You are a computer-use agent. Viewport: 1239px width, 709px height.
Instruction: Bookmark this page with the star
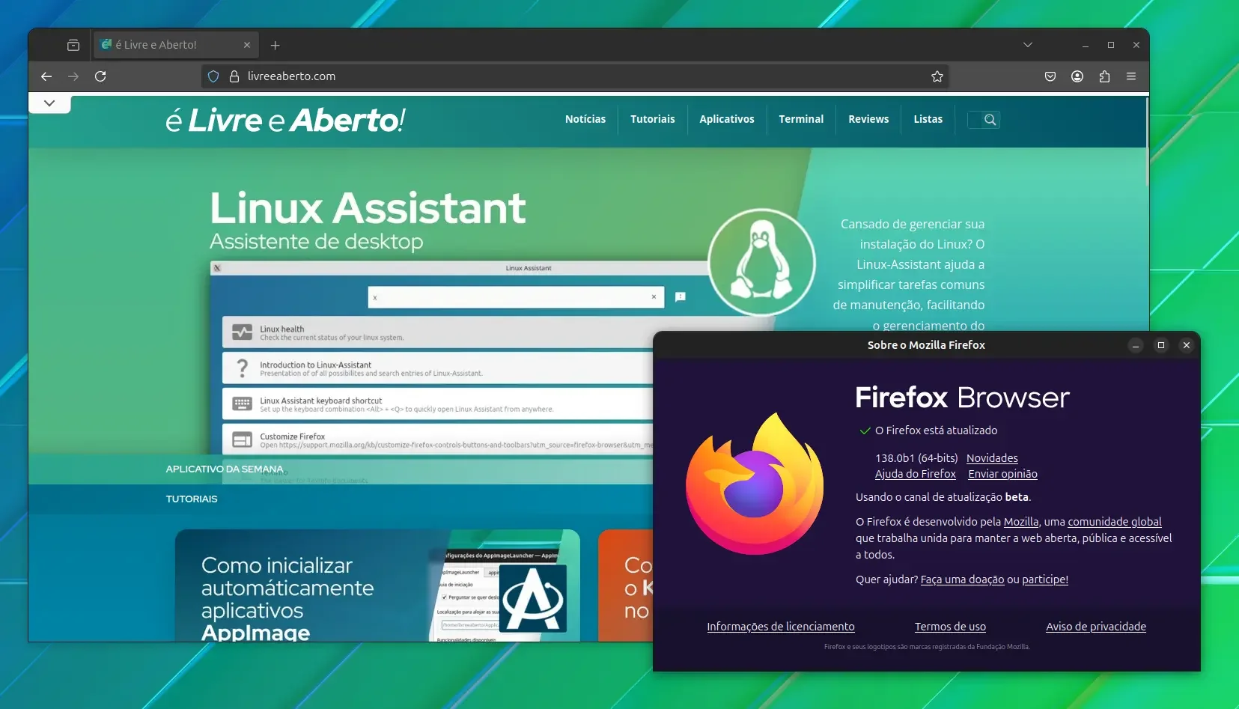point(937,76)
